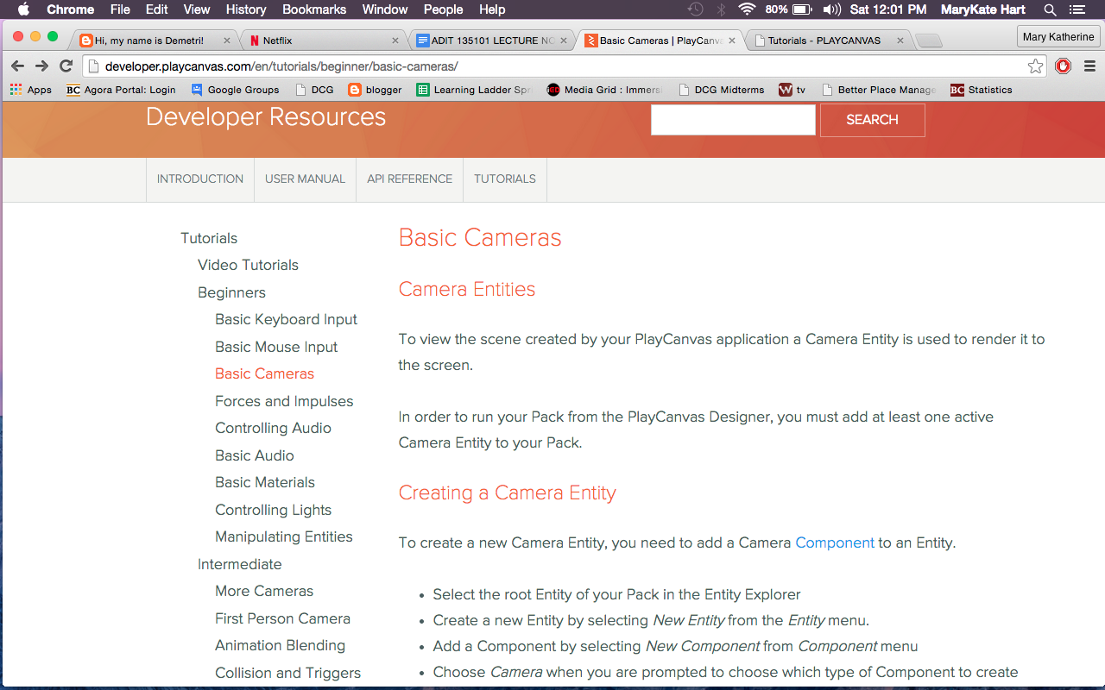
Task: Click the red extension icon beside the star
Action: pos(1064,66)
